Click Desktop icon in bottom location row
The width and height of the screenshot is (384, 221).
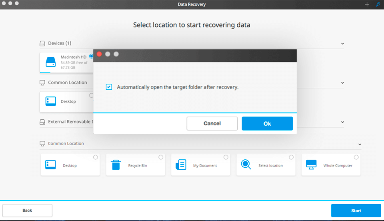[50, 165]
